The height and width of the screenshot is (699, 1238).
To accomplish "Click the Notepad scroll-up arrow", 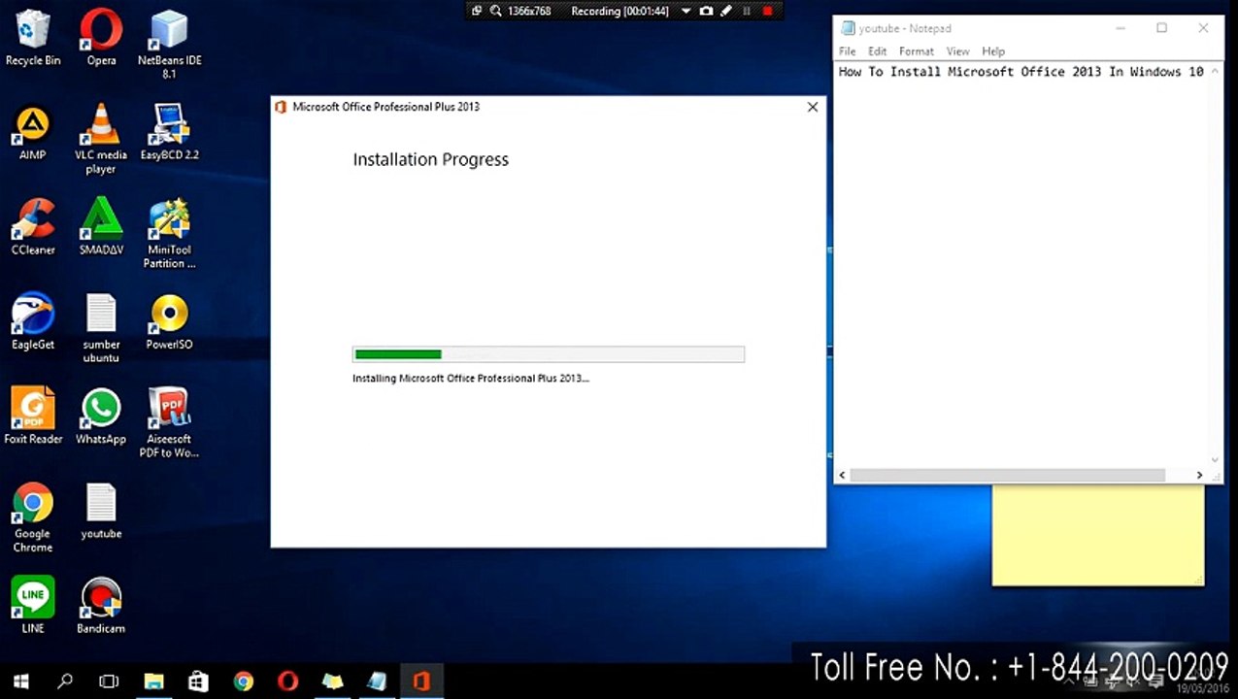I will (x=1215, y=71).
